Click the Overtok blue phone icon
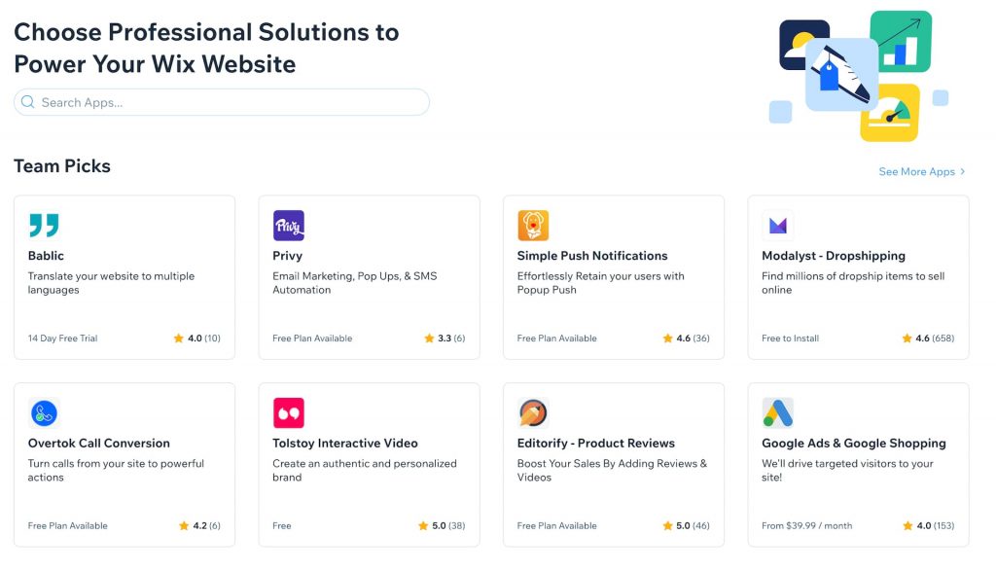996x570 pixels. coord(44,413)
